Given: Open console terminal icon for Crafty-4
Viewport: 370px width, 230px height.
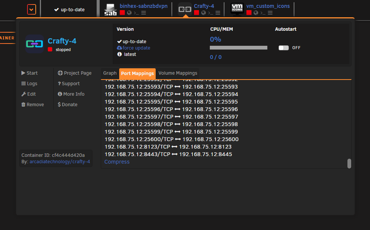Looking at the screenshot, I should tap(211, 13).
